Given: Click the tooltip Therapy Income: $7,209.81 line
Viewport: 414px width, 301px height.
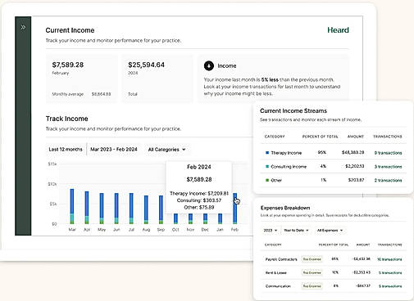Looking at the screenshot, I should [199, 193].
